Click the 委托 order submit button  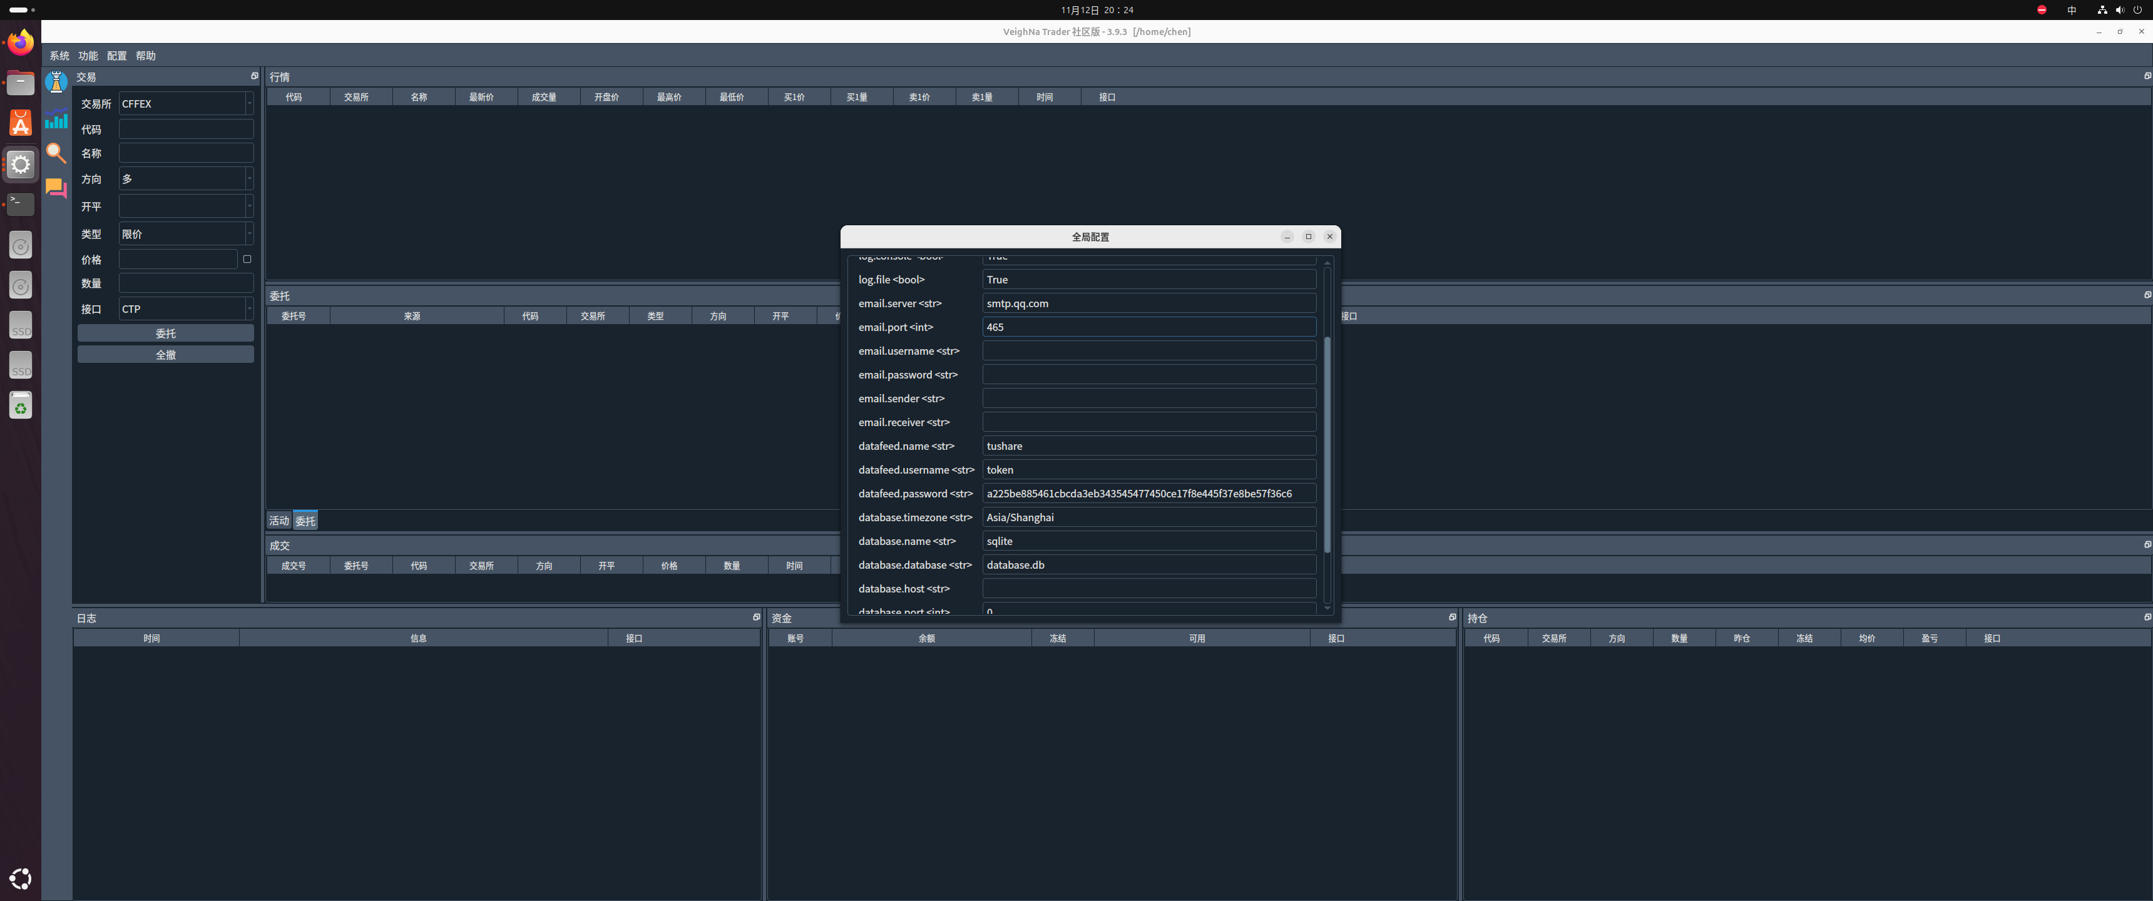click(165, 333)
